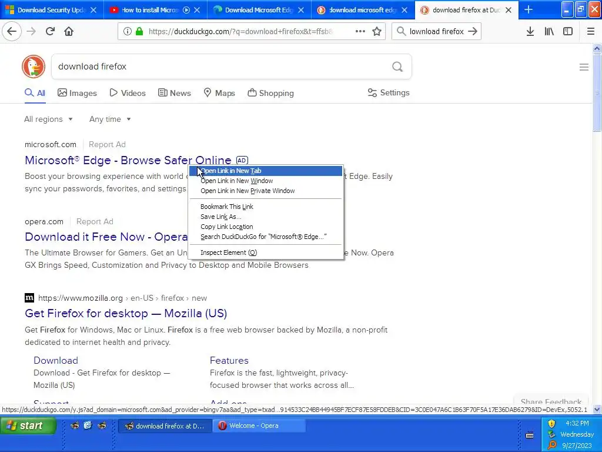The image size is (602, 452).
Task: Choose Search DuckDuckGo for Microsoft Edge
Action: pos(265,237)
